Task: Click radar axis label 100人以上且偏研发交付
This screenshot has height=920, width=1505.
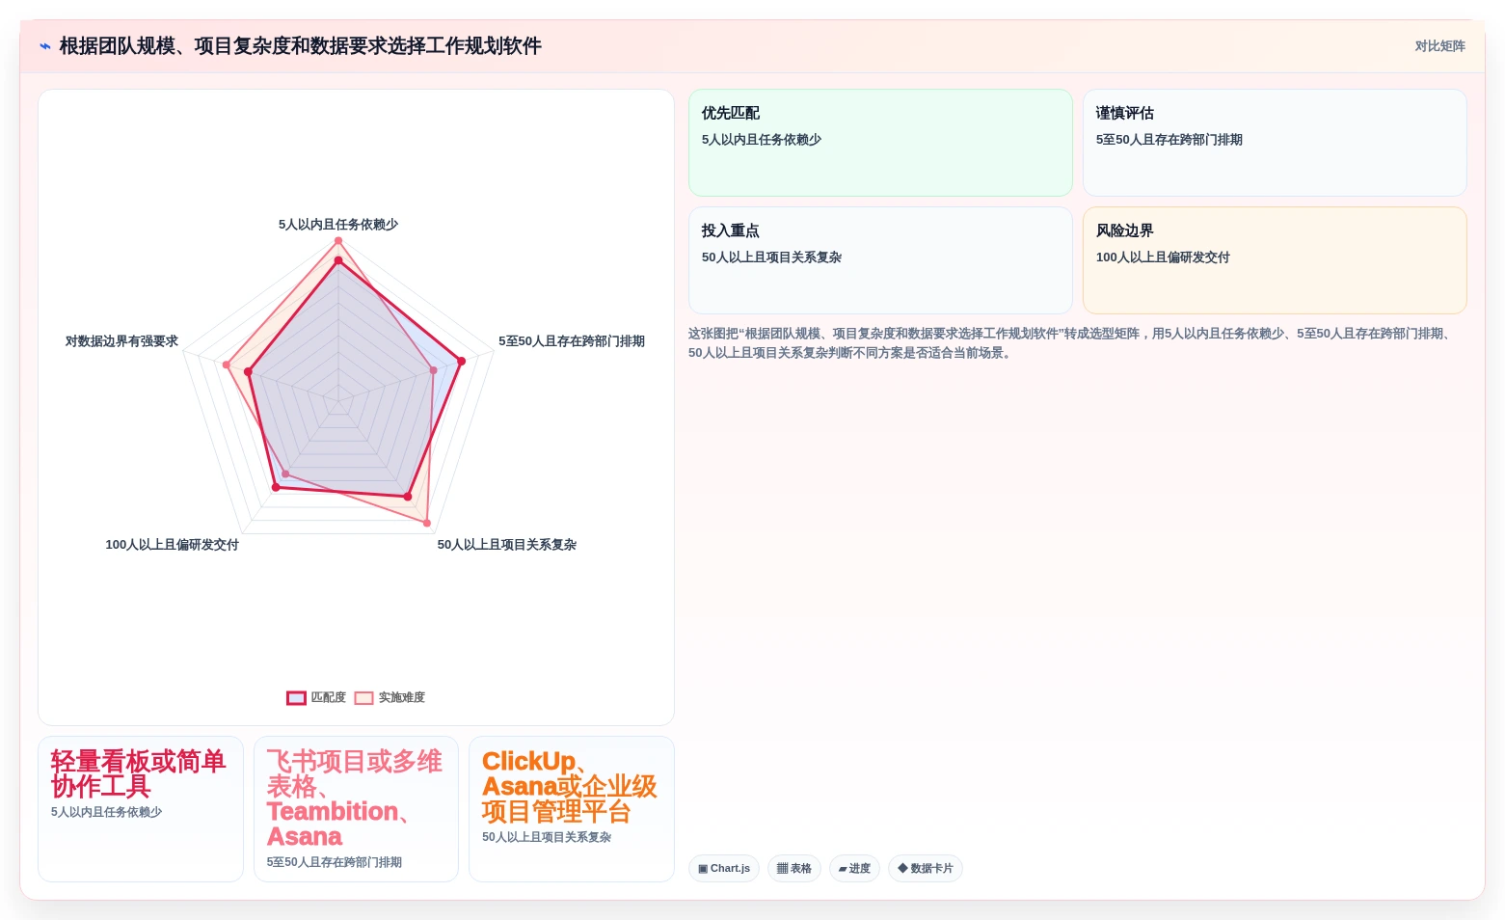Action: click(x=173, y=545)
